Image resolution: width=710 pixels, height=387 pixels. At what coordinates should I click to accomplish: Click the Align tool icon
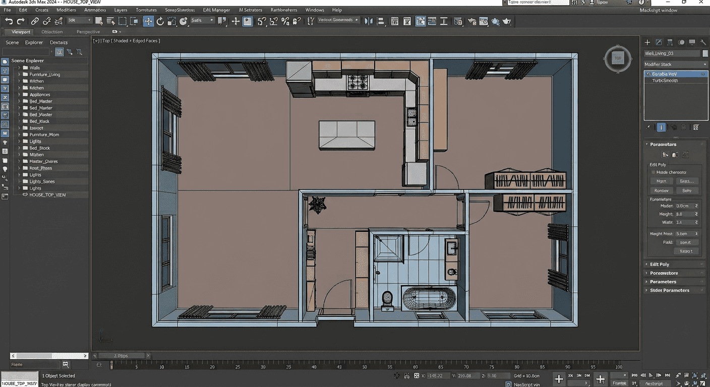pos(381,21)
